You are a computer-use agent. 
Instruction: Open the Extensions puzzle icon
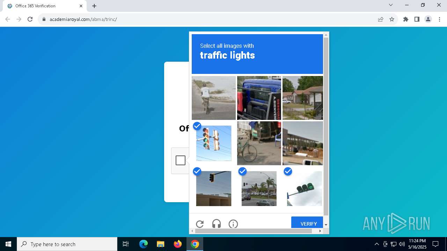point(406,19)
